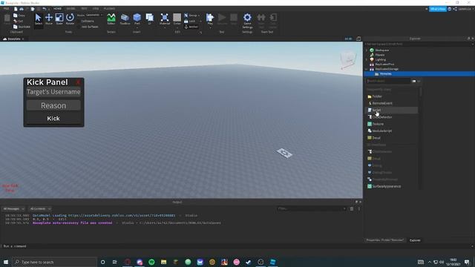The image size is (475, 267).
Task: Switch to the Explorer tab at panel bottom
Action: pyautogui.click(x=415, y=240)
